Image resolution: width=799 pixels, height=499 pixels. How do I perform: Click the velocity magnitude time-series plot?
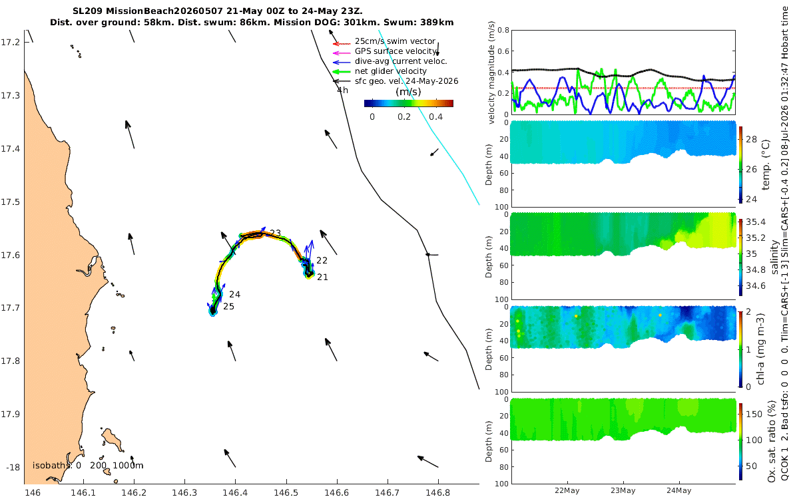[x=623, y=72]
